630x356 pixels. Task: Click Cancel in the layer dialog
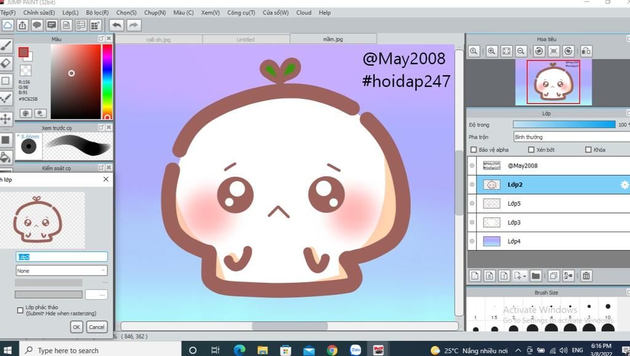pyautogui.click(x=97, y=327)
